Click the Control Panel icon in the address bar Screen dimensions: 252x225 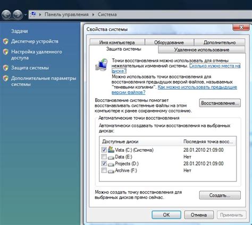[x=33, y=14]
